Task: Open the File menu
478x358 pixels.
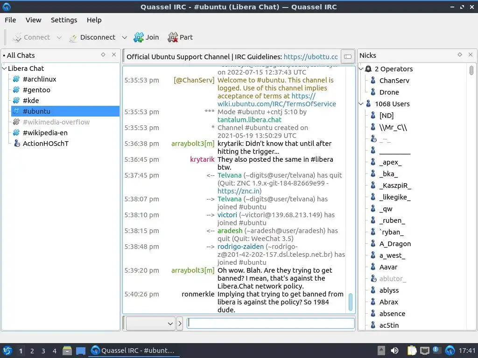Action: coord(10,20)
